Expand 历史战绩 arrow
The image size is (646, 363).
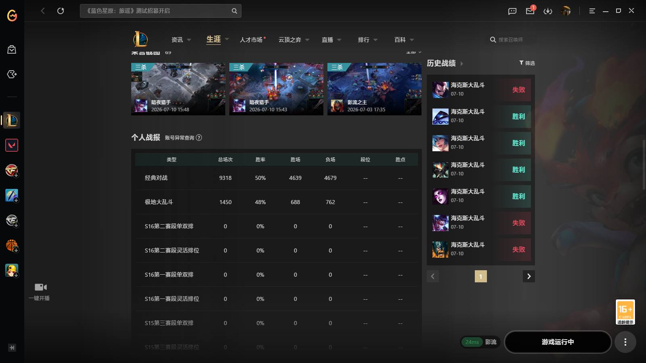[x=462, y=63]
